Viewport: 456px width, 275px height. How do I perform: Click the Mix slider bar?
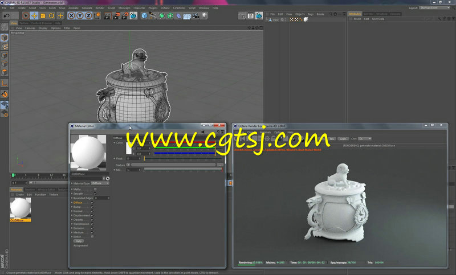pyautogui.click(x=183, y=169)
